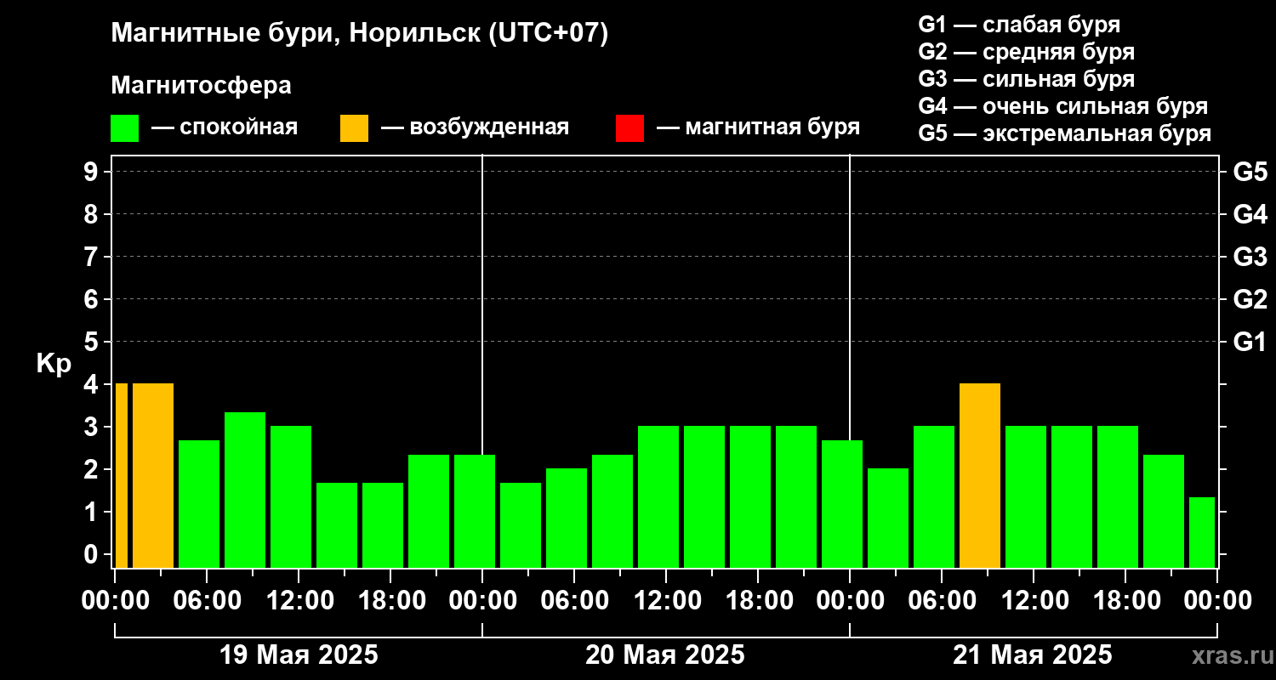This screenshot has height=680, width=1276.
Task: Click the '21 Мая 2025' date label
Action: (x=1033, y=655)
